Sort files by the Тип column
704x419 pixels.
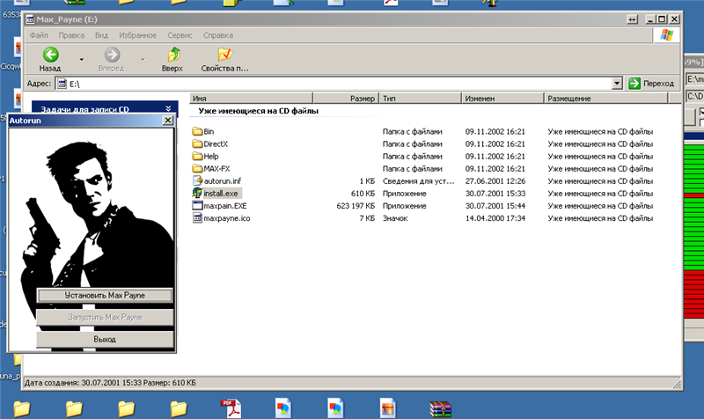[x=421, y=99]
